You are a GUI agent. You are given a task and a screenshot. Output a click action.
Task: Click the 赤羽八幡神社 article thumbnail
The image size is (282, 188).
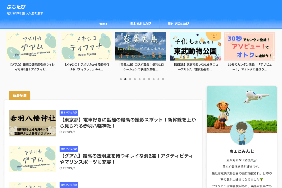tap(32, 123)
